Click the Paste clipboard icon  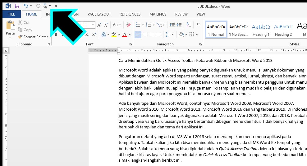pos(10,25)
